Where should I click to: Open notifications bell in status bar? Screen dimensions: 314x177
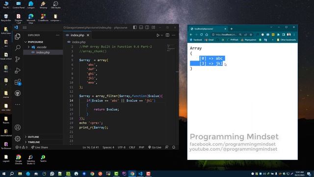pos(174,147)
